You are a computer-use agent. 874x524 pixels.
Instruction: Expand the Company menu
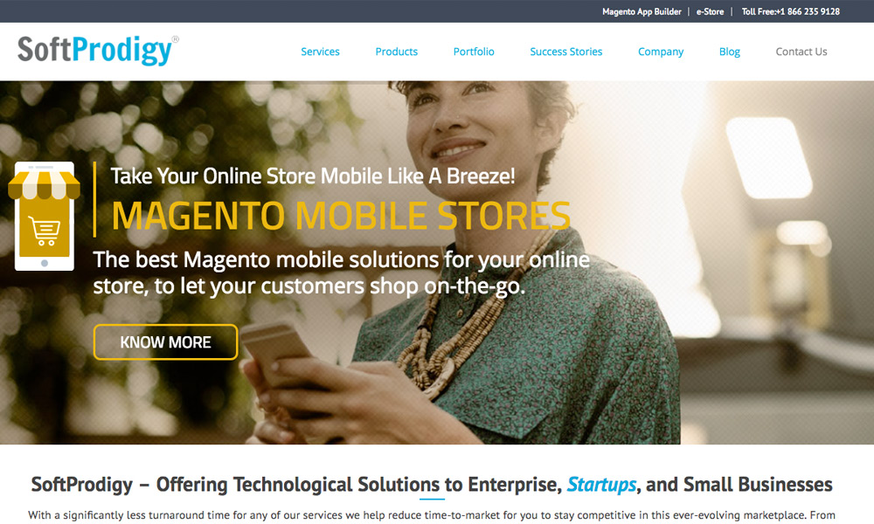[x=661, y=52]
